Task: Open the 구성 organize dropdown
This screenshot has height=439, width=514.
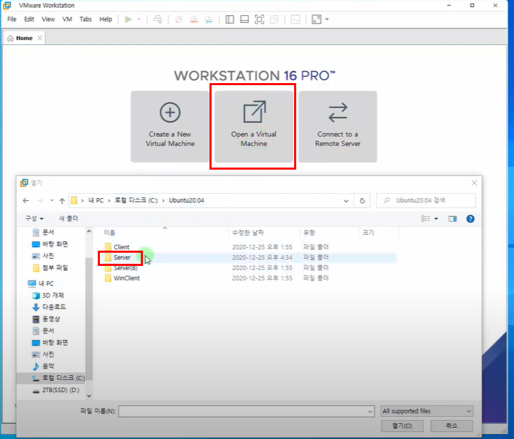Action: pyautogui.click(x=35, y=219)
